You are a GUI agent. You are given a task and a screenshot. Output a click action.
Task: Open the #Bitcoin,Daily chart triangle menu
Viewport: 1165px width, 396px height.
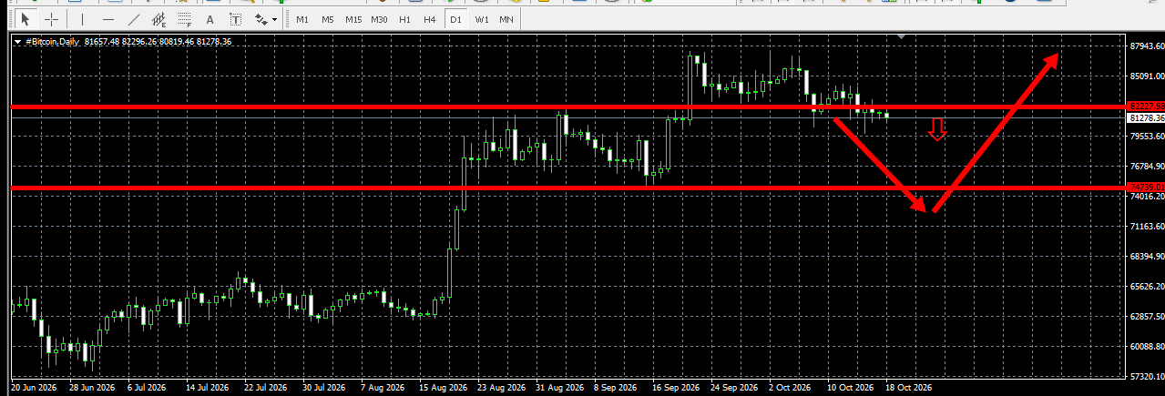click(18, 42)
